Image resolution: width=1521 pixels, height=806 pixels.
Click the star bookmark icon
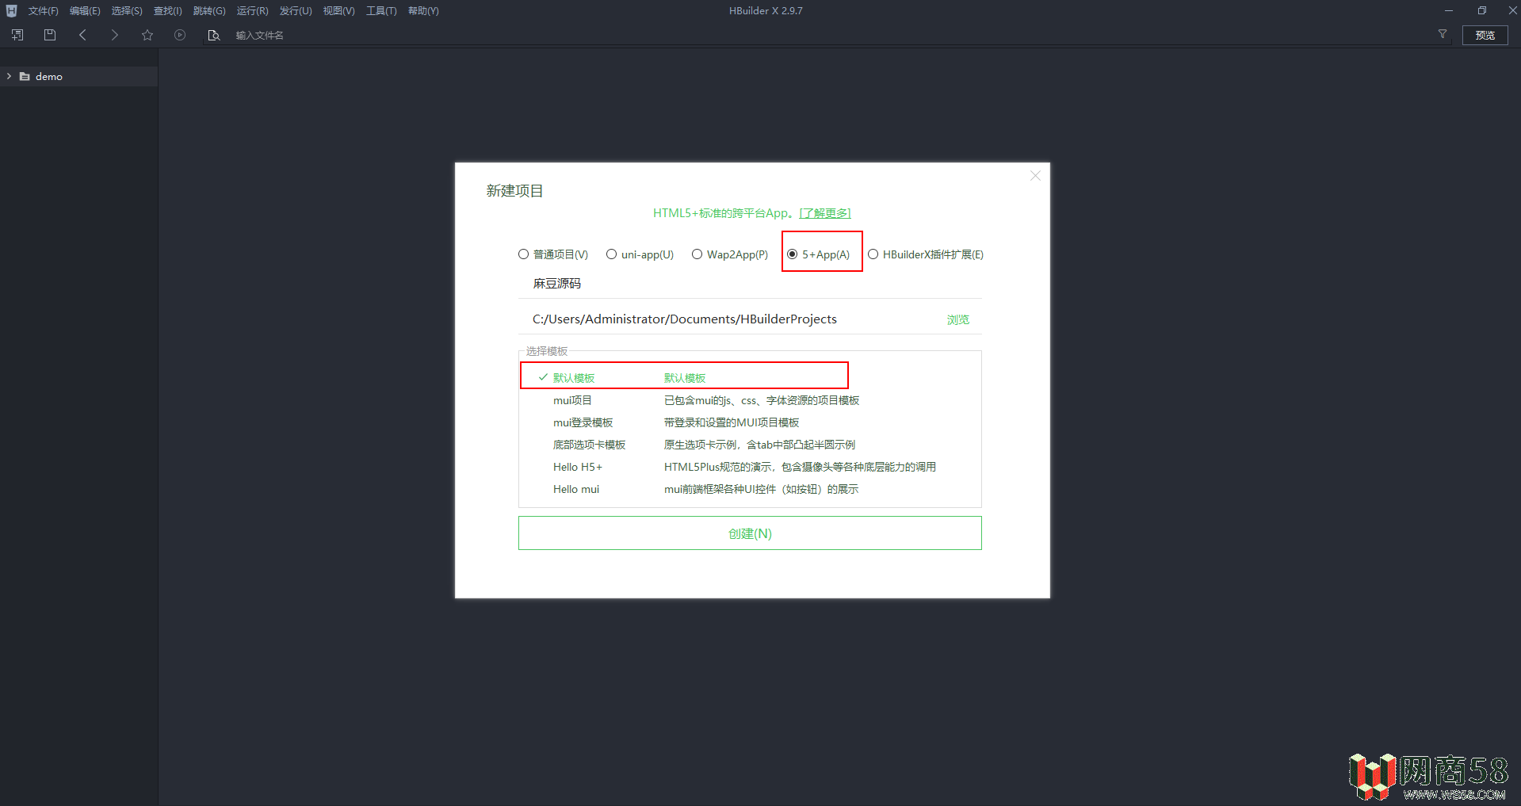point(147,35)
